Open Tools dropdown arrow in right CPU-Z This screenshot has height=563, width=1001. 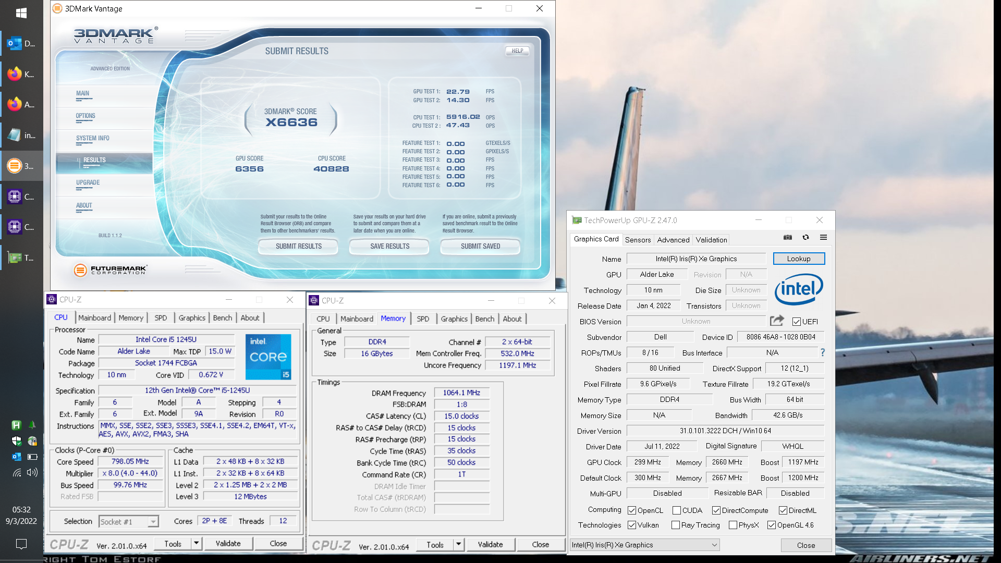(x=459, y=544)
